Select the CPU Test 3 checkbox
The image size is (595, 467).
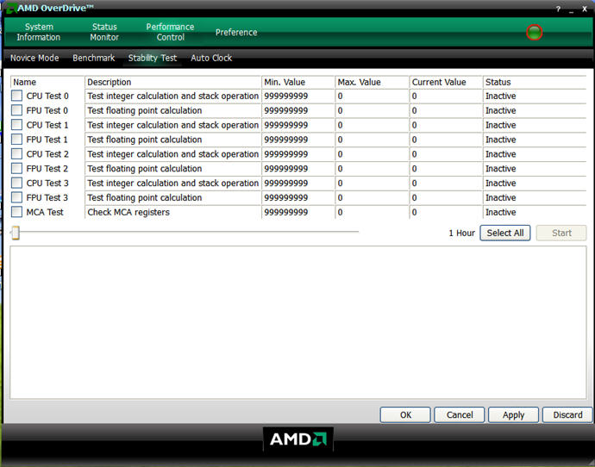tap(16, 183)
